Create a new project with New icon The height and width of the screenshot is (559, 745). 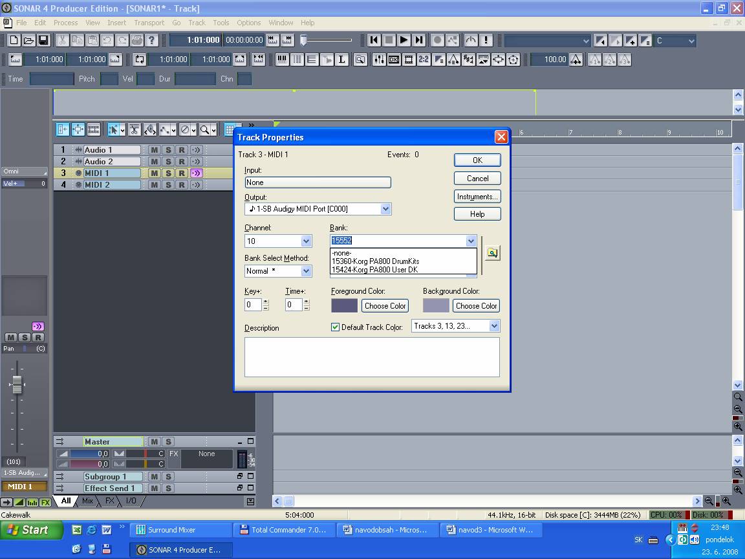click(14, 40)
